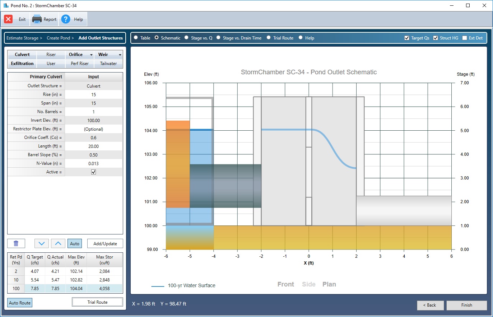This screenshot has height=317, width=493.
Task: Click the Auto button
Action: pos(75,243)
